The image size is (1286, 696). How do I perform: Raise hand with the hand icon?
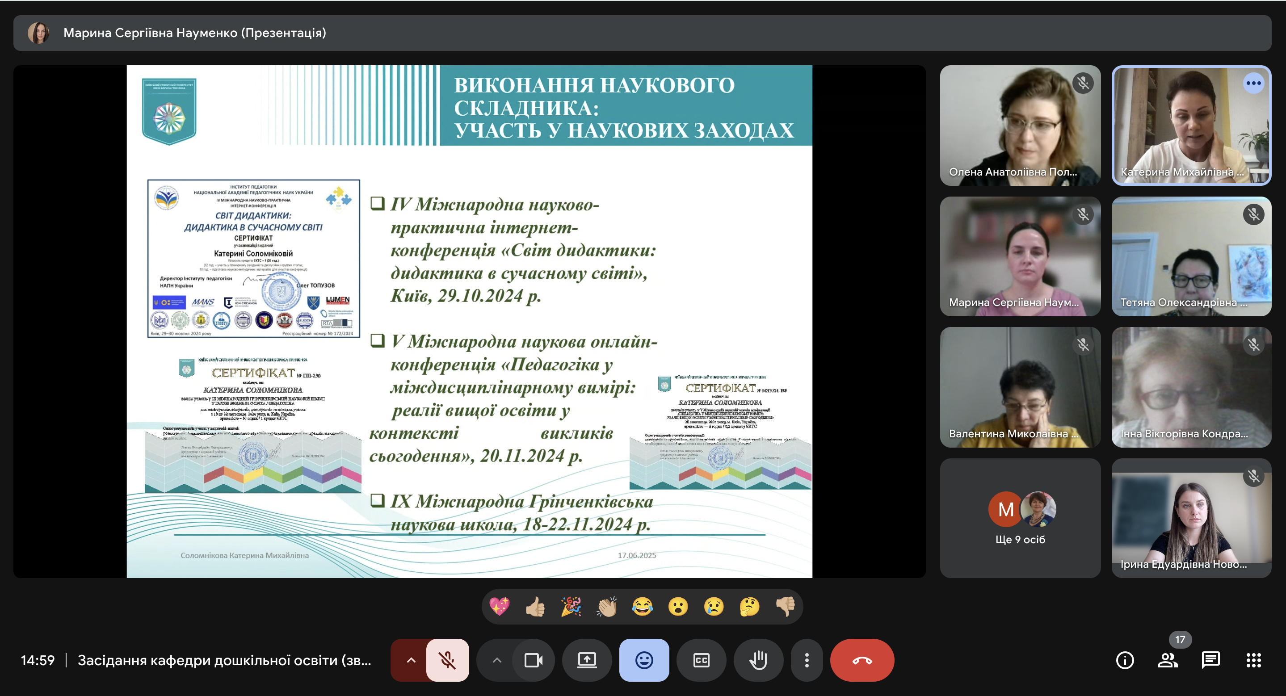pos(758,660)
